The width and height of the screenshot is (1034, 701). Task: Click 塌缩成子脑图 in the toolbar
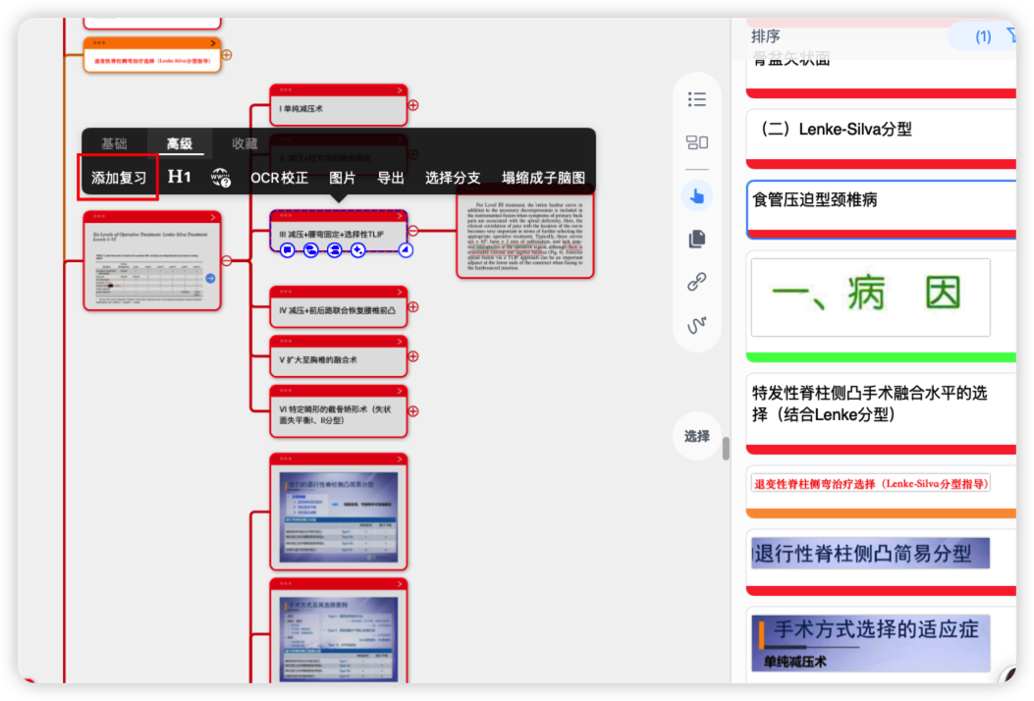click(x=543, y=178)
